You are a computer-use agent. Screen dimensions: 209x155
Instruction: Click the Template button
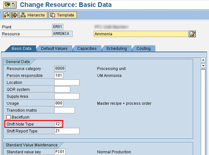point(62,15)
